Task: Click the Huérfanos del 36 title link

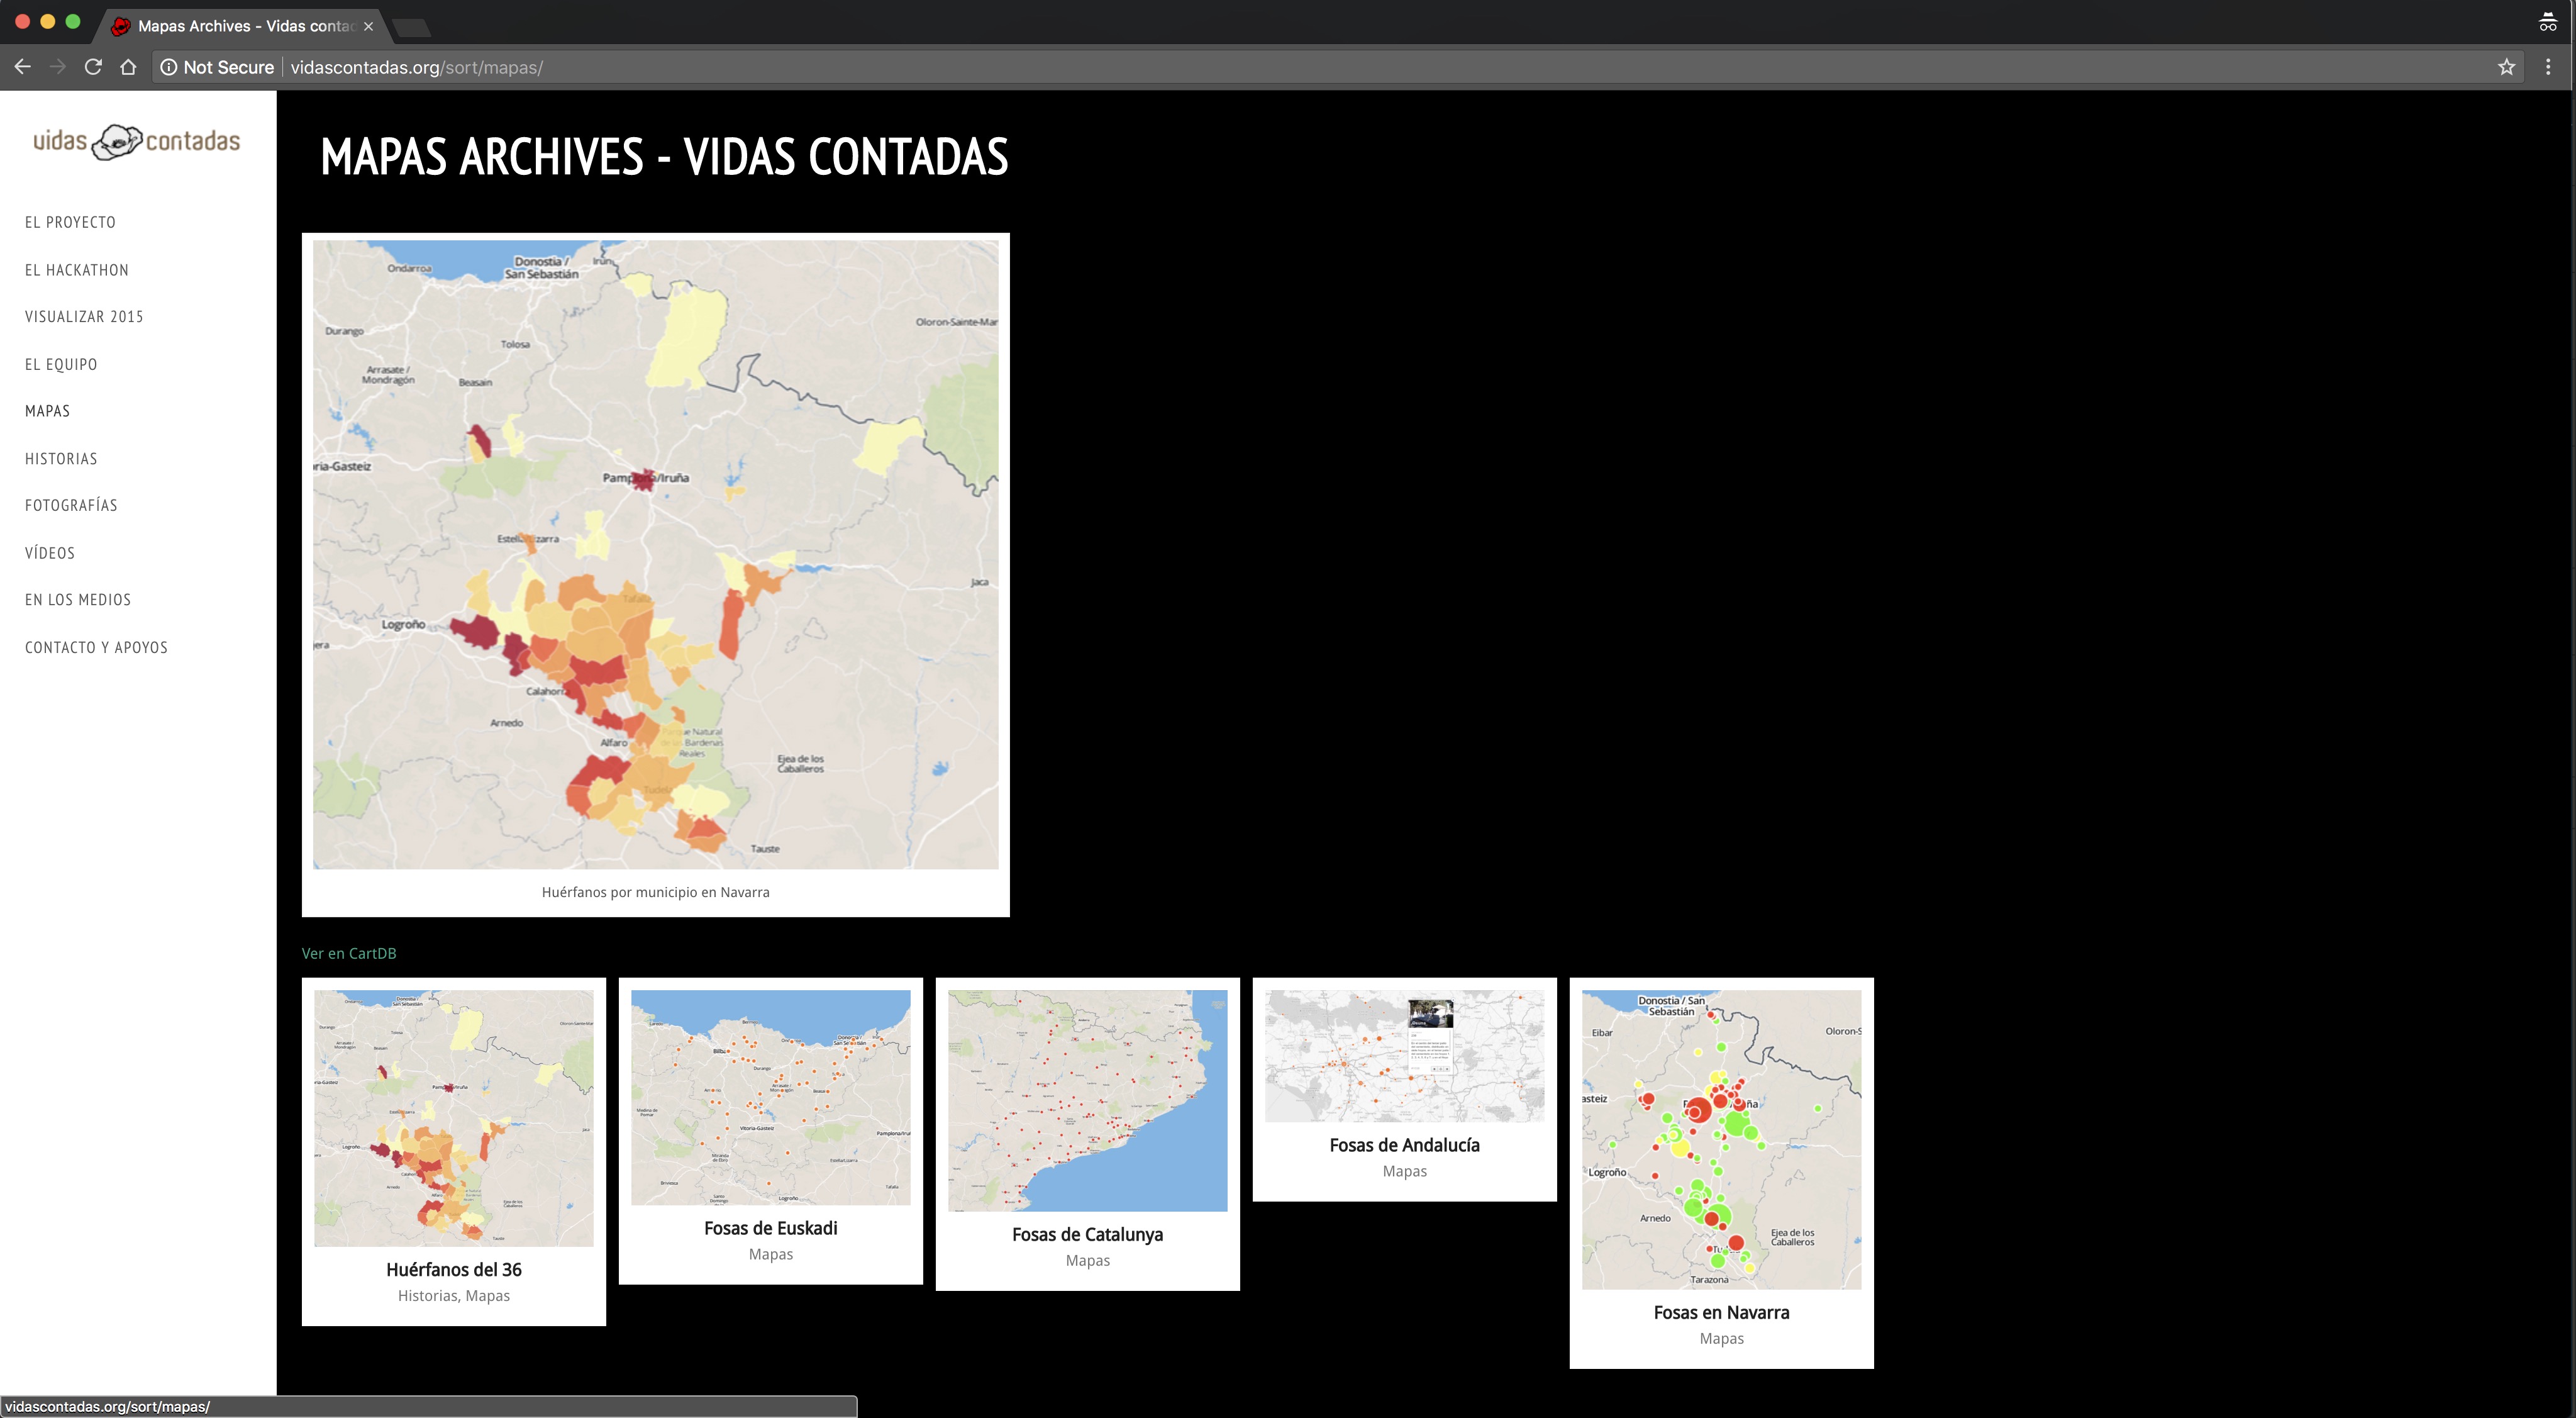Action: pos(453,1269)
